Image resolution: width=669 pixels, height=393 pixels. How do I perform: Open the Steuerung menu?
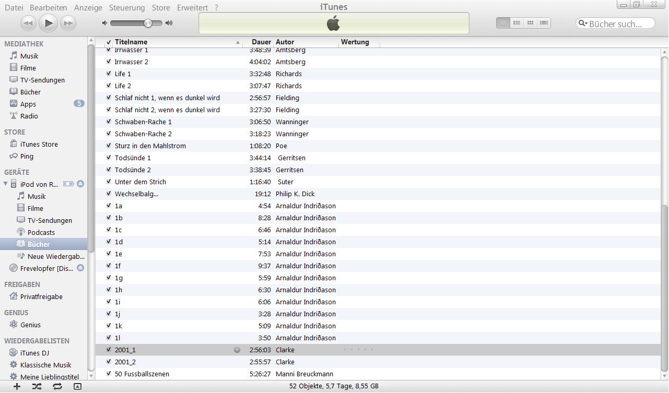127,7
